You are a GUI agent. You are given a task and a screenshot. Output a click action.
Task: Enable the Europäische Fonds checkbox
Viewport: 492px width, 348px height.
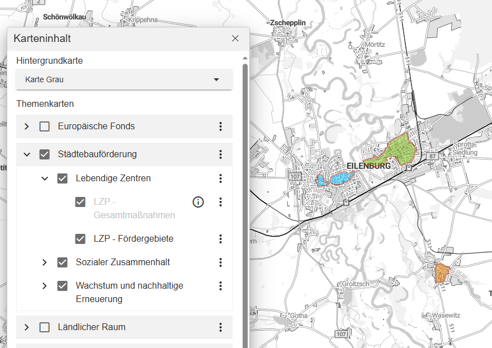click(45, 126)
